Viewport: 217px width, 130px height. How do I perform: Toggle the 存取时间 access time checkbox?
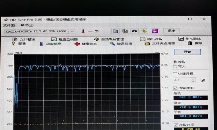click(x=175, y=124)
